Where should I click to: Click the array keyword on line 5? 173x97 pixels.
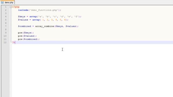click(36, 20)
